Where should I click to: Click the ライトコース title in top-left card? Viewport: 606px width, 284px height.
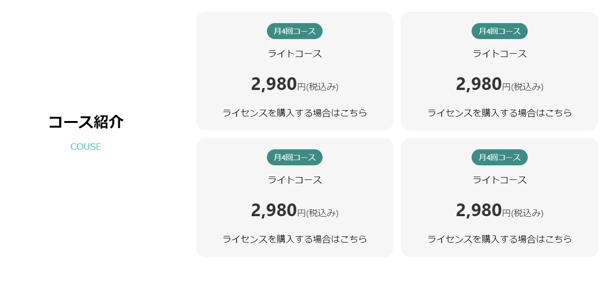coord(295,54)
